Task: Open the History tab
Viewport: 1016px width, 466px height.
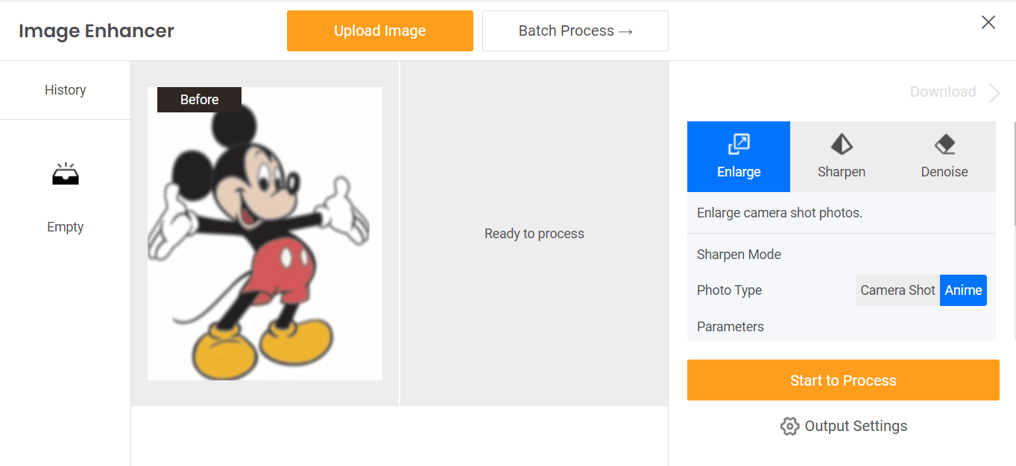Action: [66, 90]
